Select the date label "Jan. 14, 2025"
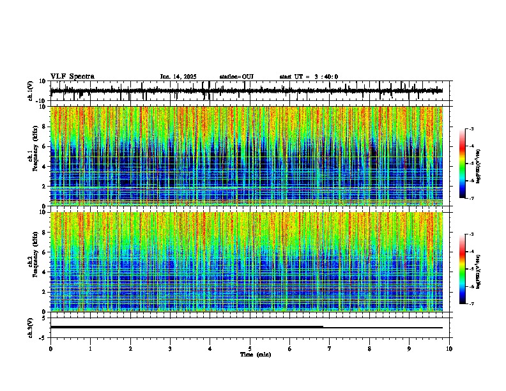 (x=178, y=77)
